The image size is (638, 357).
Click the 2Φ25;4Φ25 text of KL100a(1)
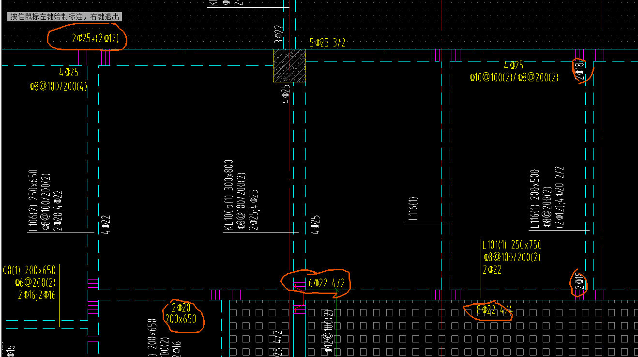pyautogui.click(x=253, y=209)
